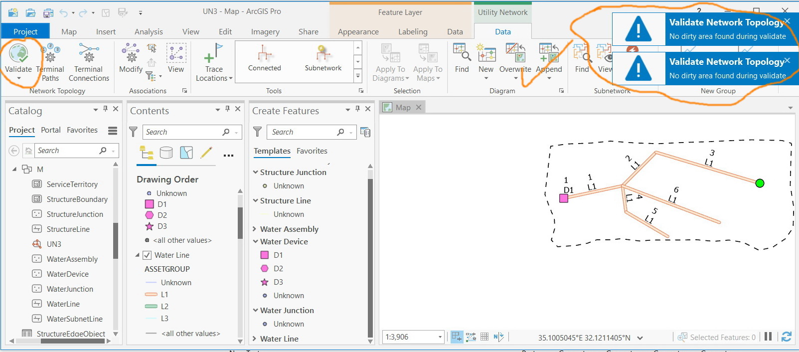
Task: Expand Water Line template group
Action: [255, 339]
